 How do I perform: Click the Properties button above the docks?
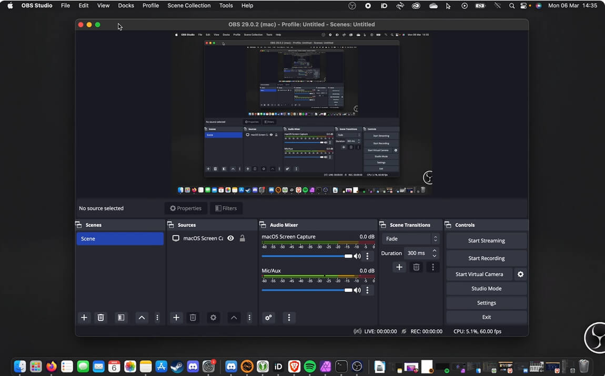[x=186, y=208]
